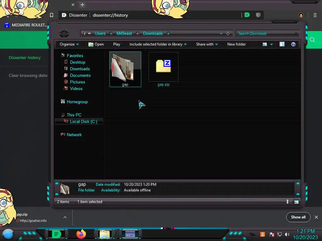Refresh the Downloads folder
Image resolution: width=322 pixels, height=241 pixels.
click(x=228, y=33)
